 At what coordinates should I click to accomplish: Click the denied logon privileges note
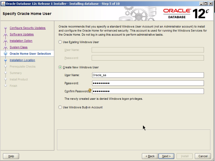pyautogui.click(x=104, y=99)
